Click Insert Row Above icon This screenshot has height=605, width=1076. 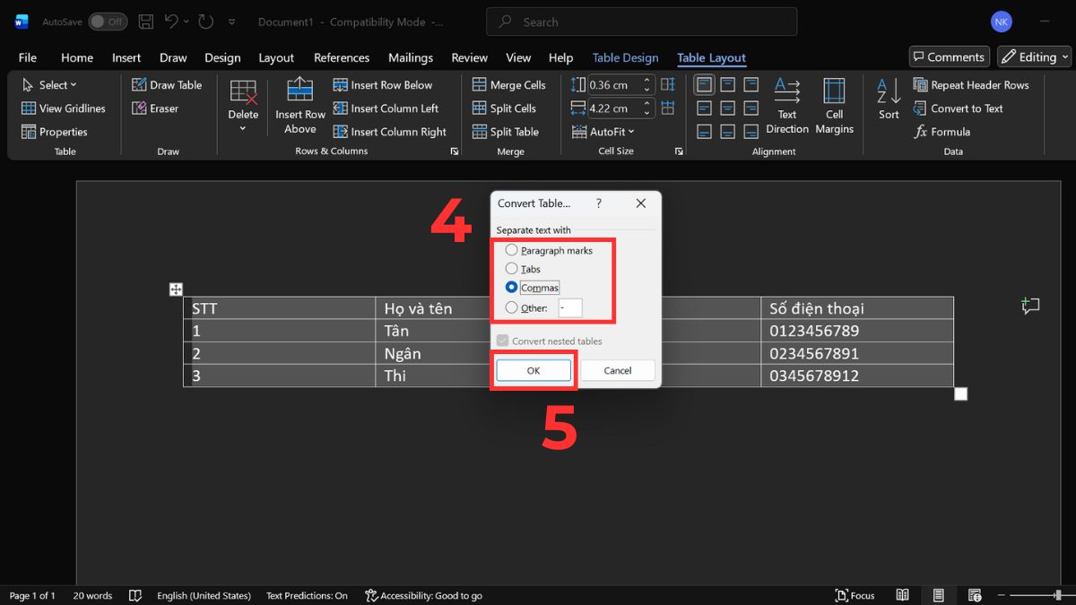[300, 91]
